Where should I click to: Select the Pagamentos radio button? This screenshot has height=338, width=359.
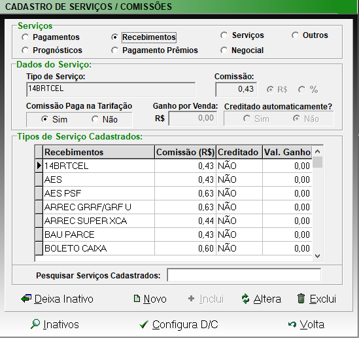click(x=26, y=37)
